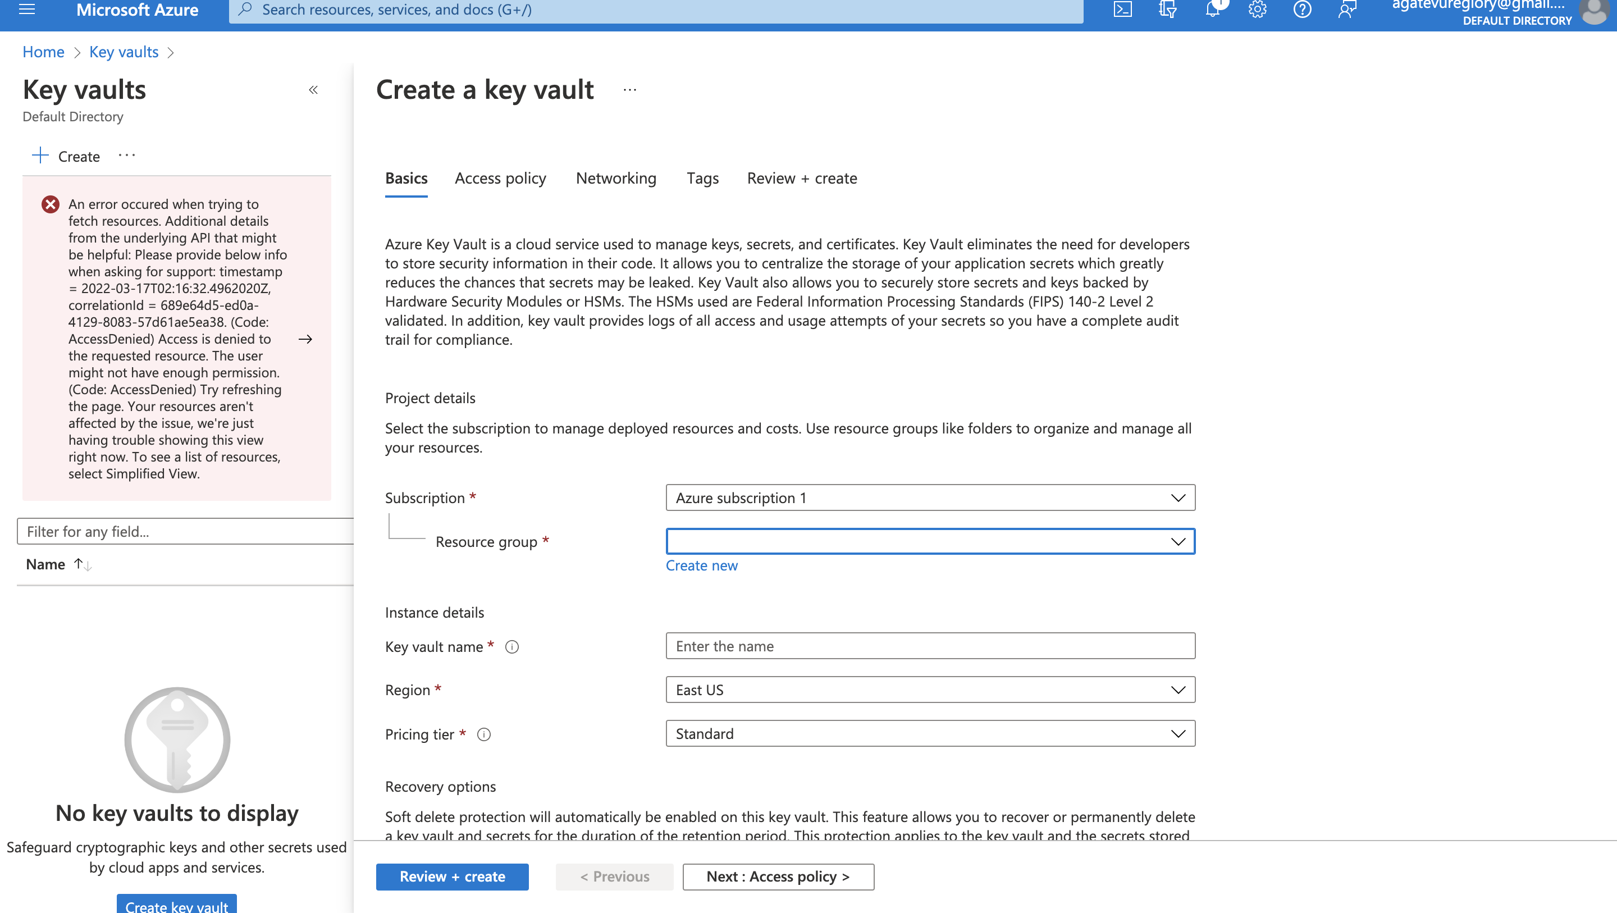1617x913 pixels.
Task: Open the portal hamburger menu
Action: point(26,10)
